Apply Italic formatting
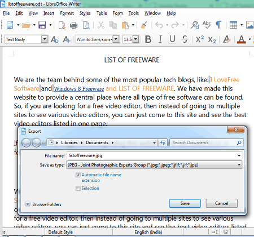 (160, 39)
